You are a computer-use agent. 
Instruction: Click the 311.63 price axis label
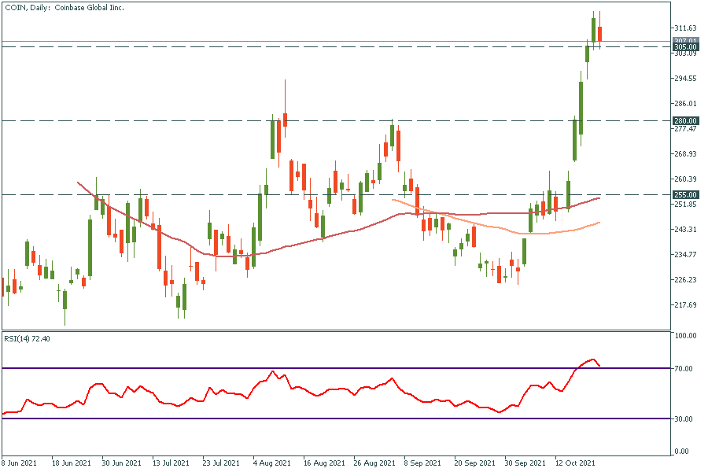[686, 28]
